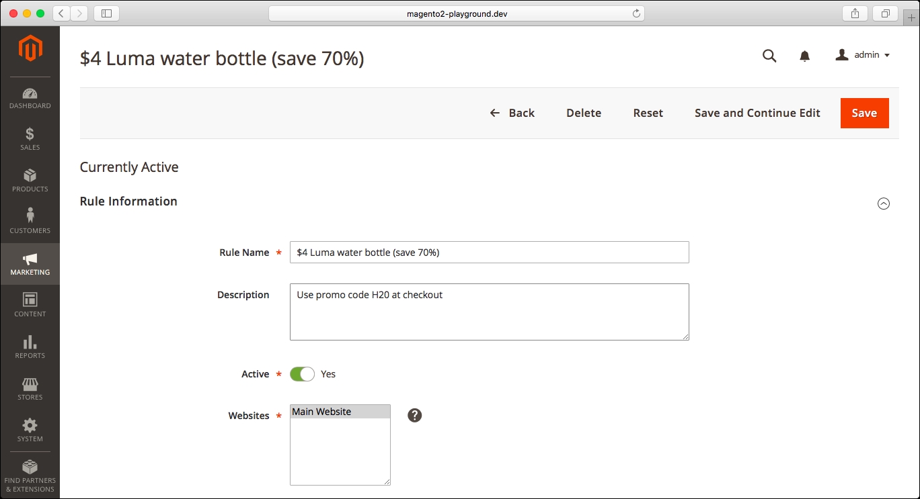Open the Customers sidebar menu

click(30, 222)
